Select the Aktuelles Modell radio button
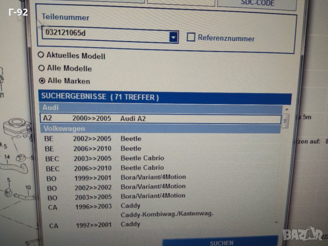328x246 pixels. (41, 55)
